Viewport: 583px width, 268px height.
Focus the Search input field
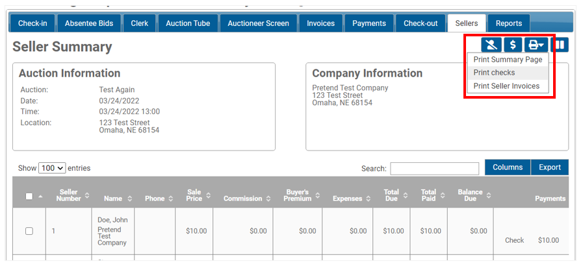click(x=434, y=169)
